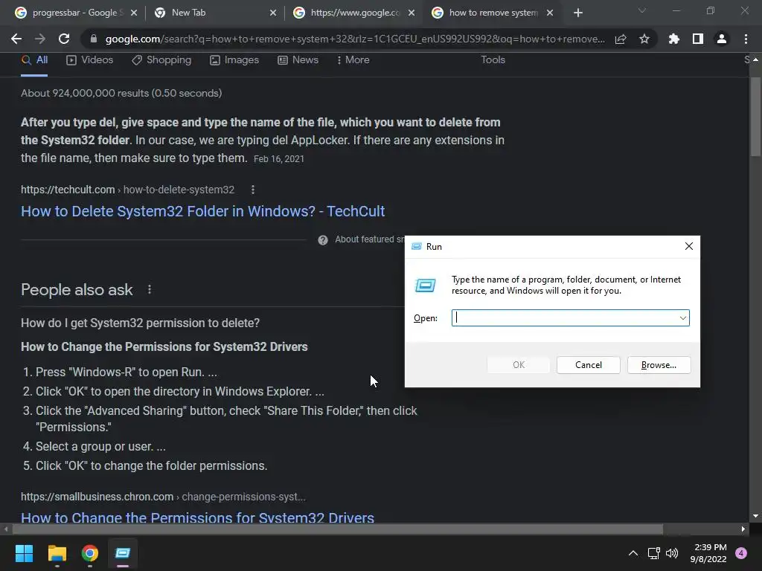Viewport: 762px width, 571px height.
Task: Reload the current page
Action: tap(64, 39)
